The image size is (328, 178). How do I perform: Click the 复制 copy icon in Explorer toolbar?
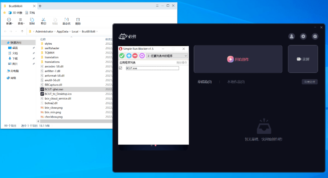coord(32,21)
